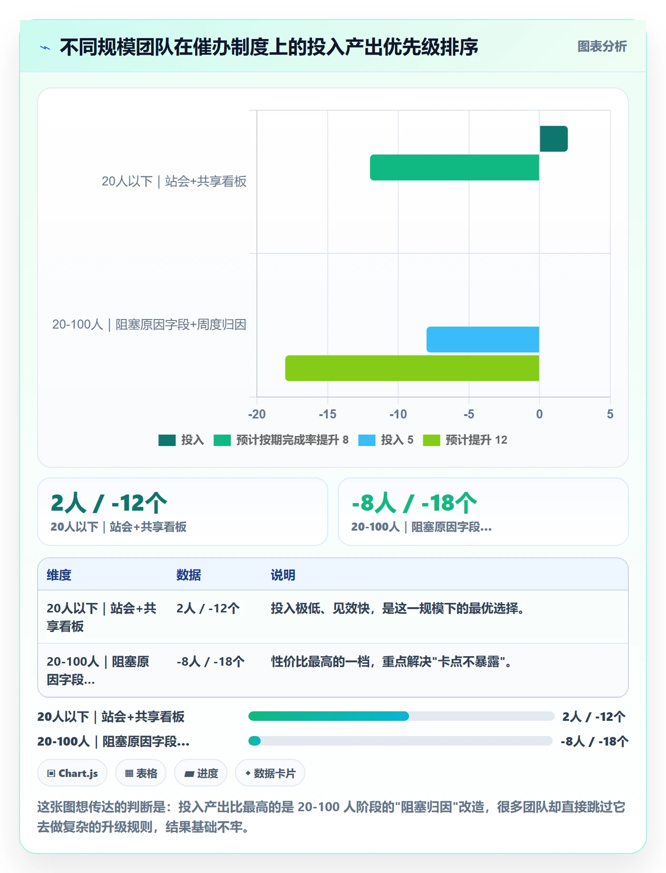The image size is (666, 873).
Task: Click the 说明 column header
Action: click(283, 575)
